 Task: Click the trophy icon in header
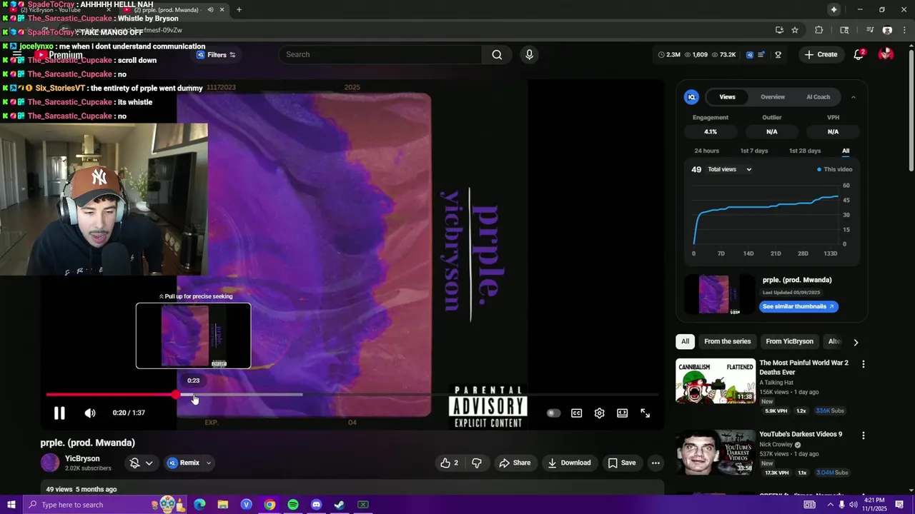click(x=778, y=54)
